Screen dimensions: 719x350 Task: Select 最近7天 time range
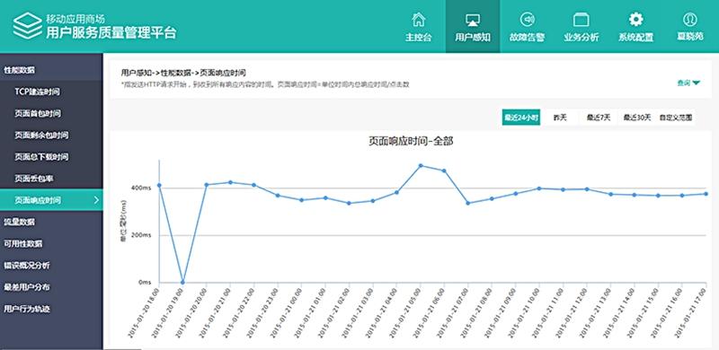[599, 118]
